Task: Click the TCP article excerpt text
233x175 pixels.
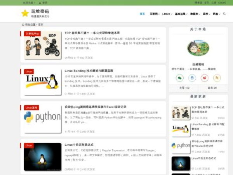Action: 112,43
